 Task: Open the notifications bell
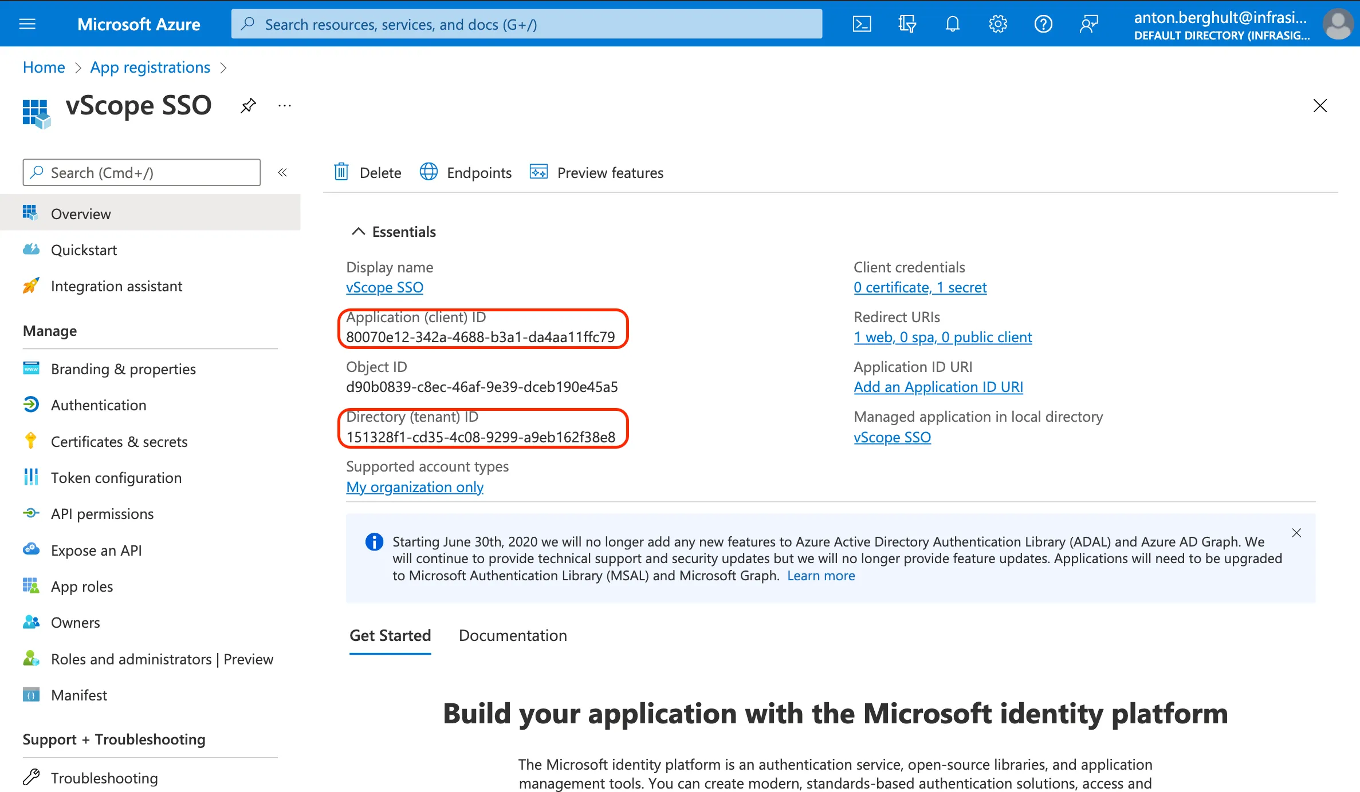(x=952, y=24)
